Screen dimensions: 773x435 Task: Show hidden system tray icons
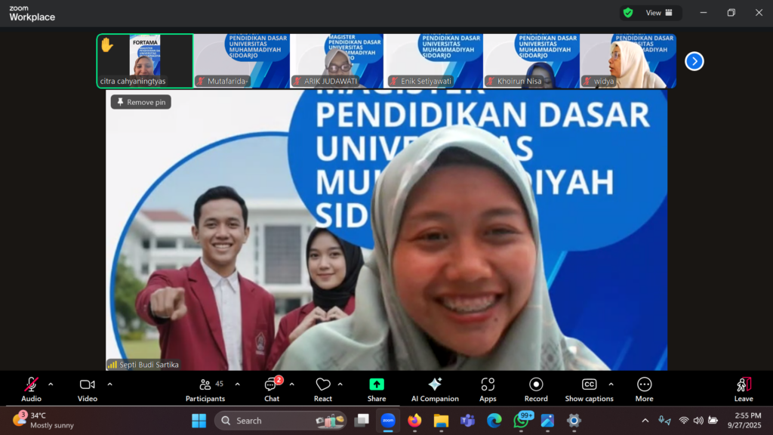(x=645, y=421)
